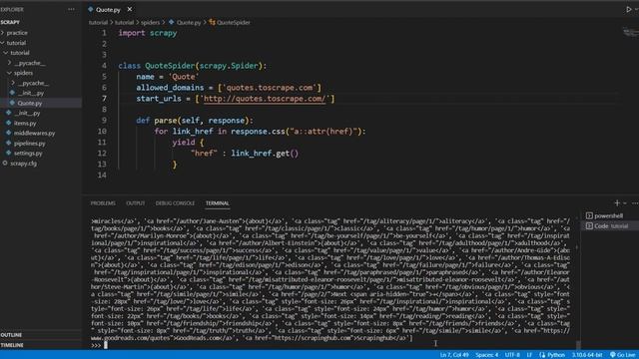Open items.py file
This screenshot has height=359, width=639.
[x=25, y=123]
